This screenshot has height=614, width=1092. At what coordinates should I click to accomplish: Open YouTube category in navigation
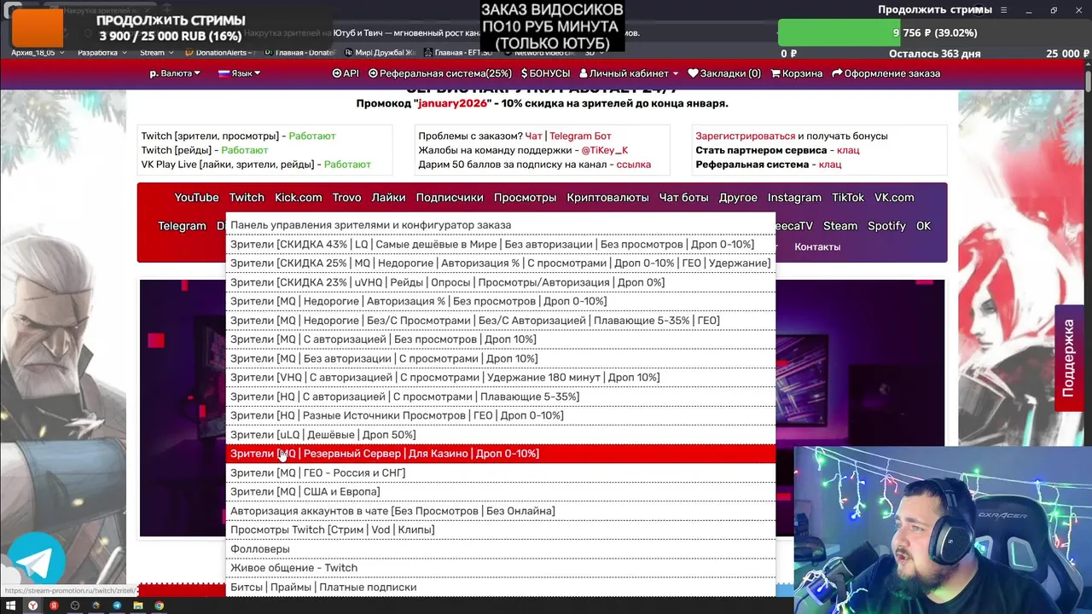(x=196, y=197)
